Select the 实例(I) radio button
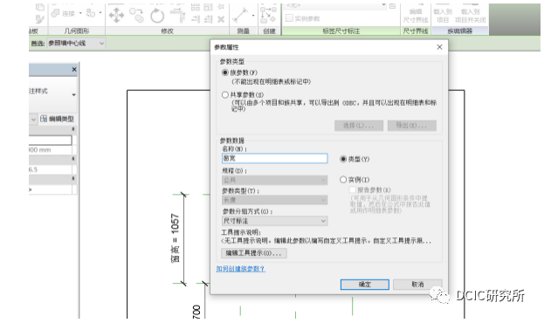Screen dimensions: 551x323 (343, 180)
